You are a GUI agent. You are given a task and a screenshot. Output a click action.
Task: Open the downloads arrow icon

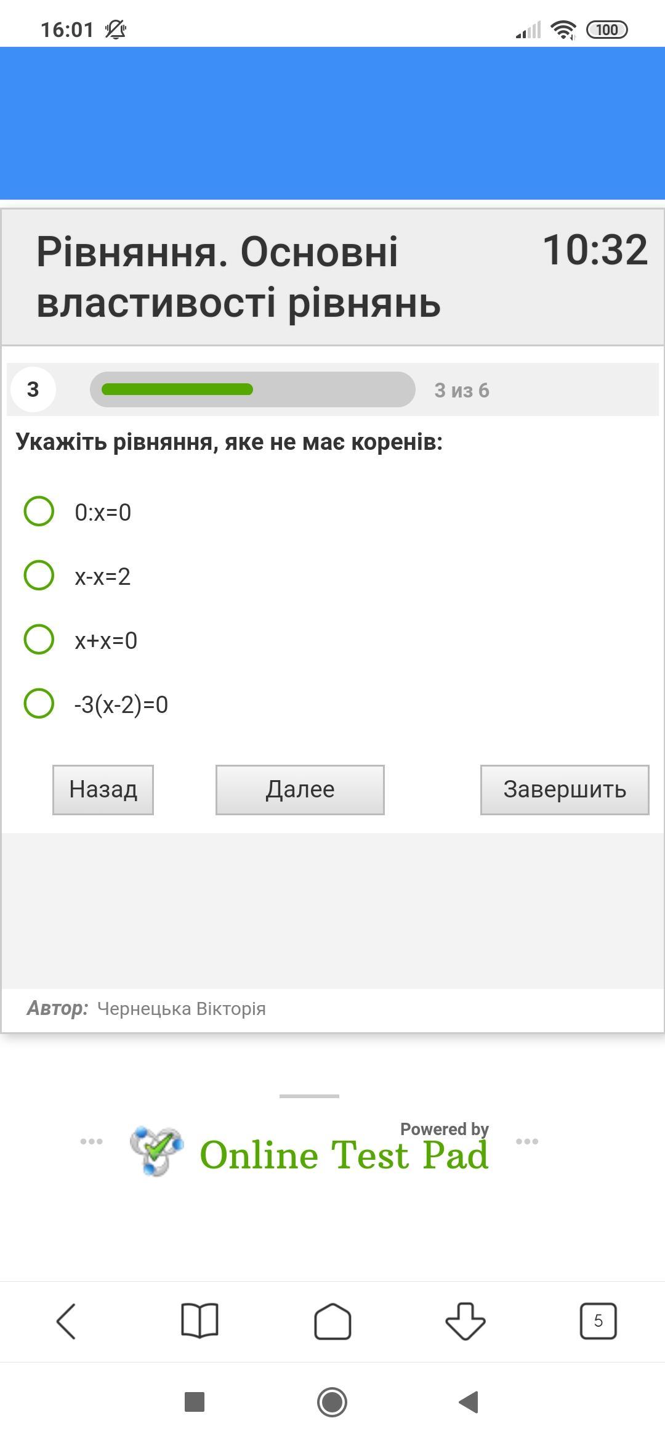coord(465,1321)
